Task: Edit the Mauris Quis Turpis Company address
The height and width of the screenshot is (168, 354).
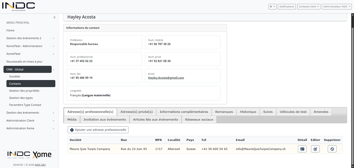Action: [315, 149]
